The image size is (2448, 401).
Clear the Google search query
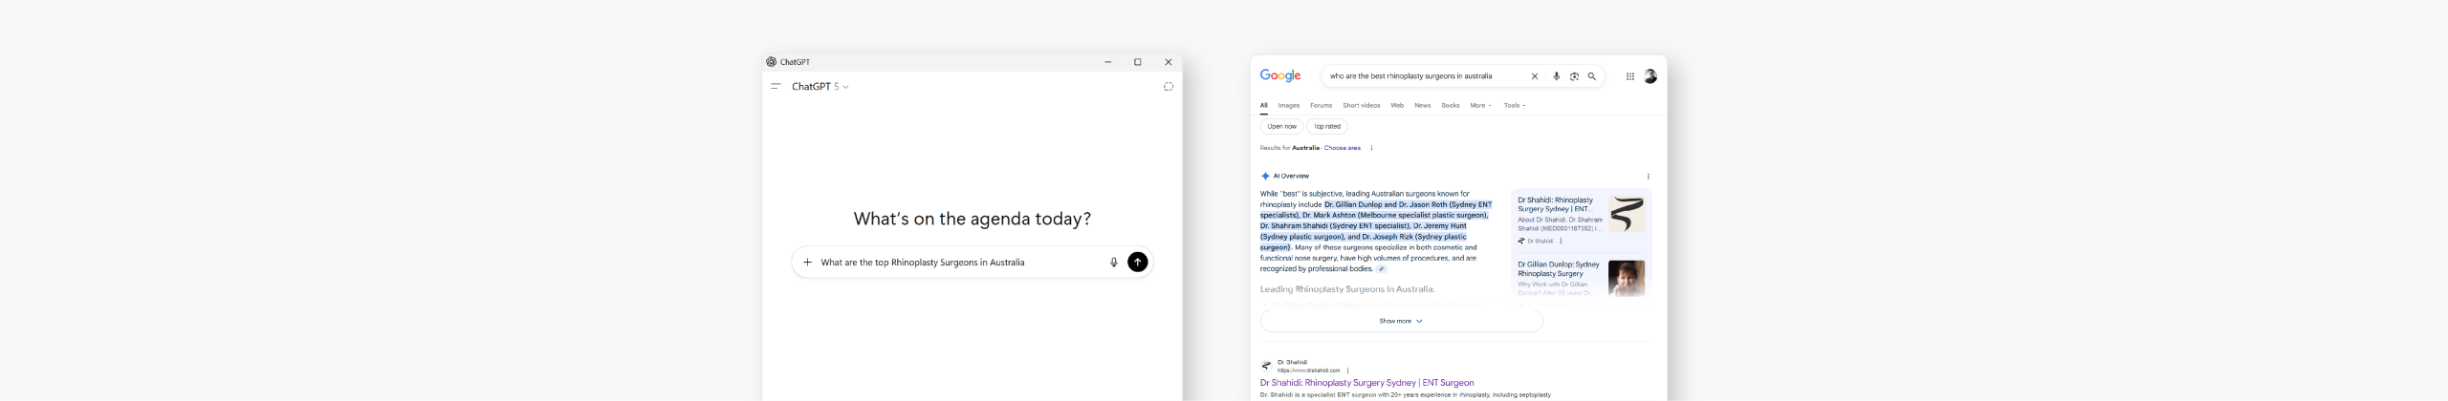1534,76
